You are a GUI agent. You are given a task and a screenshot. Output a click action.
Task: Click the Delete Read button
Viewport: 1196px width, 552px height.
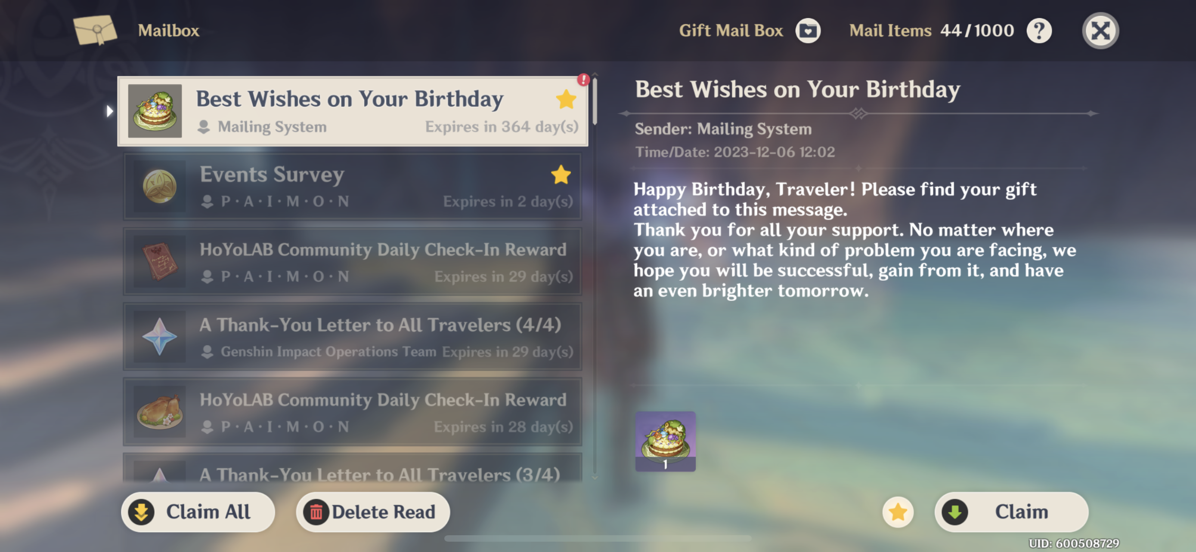point(372,512)
